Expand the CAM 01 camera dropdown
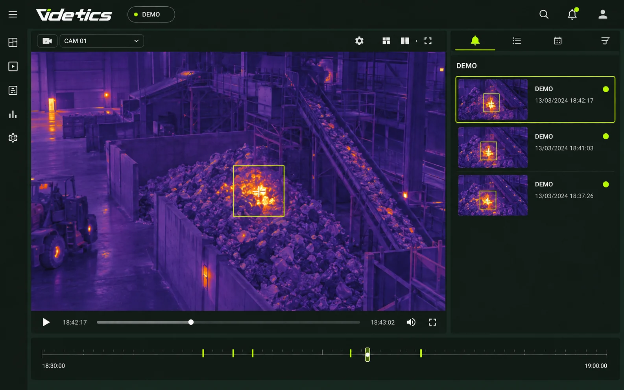 click(x=102, y=41)
